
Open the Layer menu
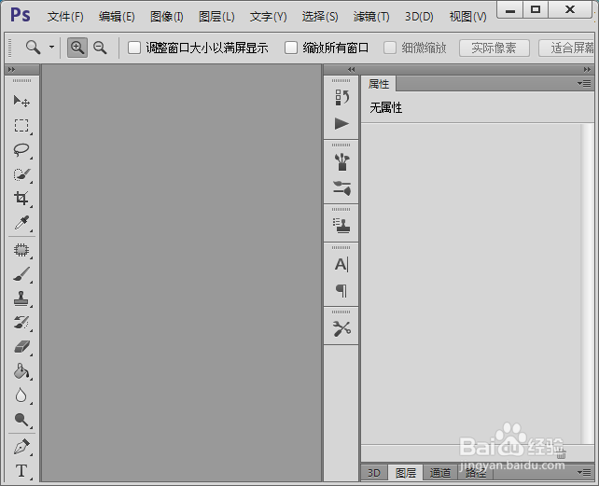[x=216, y=17]
